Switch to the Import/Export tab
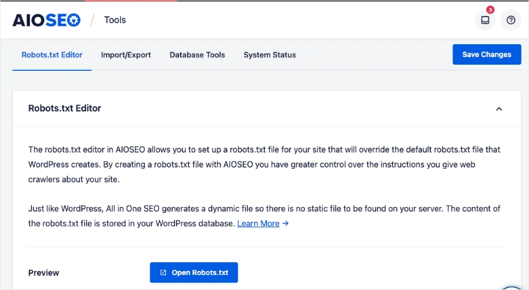The image size is (529, 290). click(x=126, y=54)
